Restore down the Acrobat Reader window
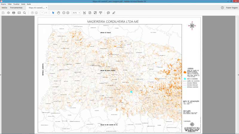The width and height of the screenshot is (239, 134). click(231, 1)
